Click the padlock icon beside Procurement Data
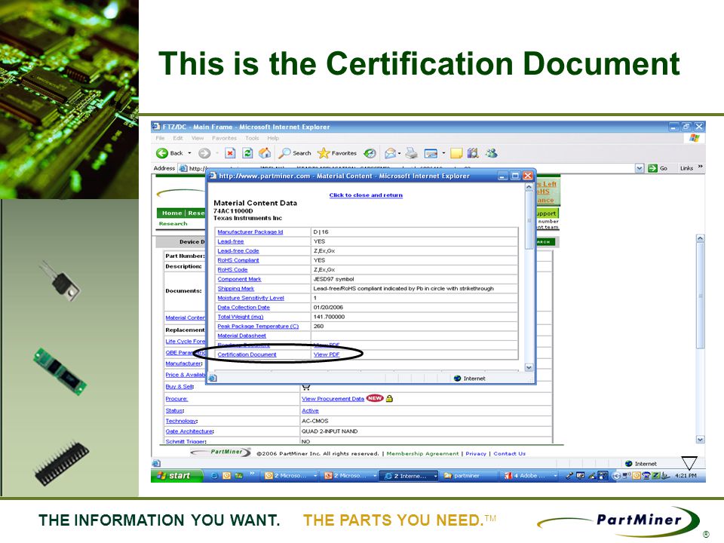Image resolution: width=724 pixels, height=543 pixels. point(389,398)
